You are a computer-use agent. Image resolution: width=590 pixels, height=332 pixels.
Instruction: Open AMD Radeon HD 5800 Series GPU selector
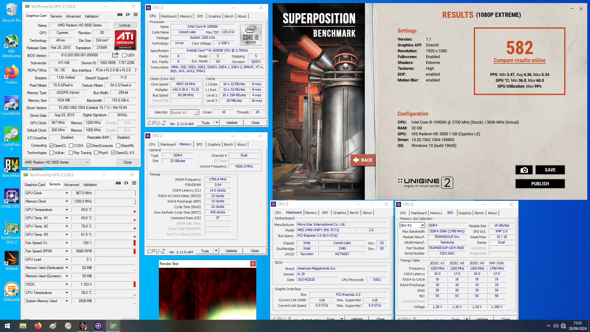[57, 162]
